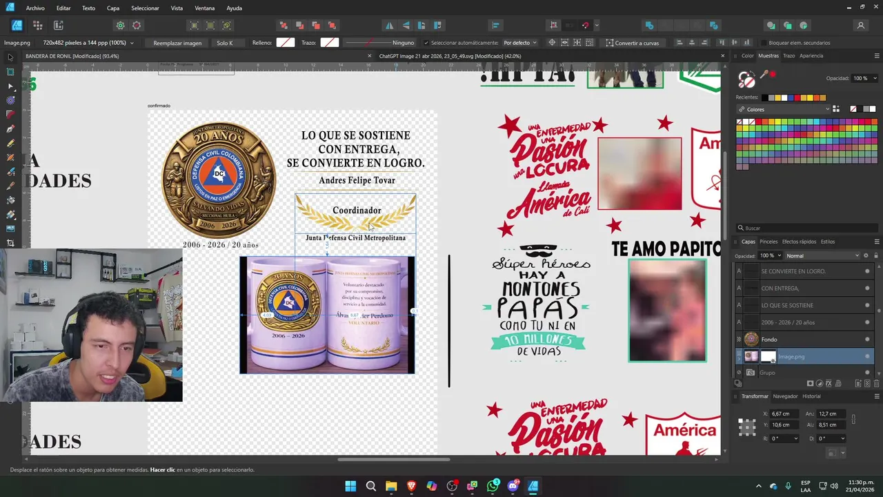Open the Colores palette dropdown
The image size is (883, 497).
[783, 109]
